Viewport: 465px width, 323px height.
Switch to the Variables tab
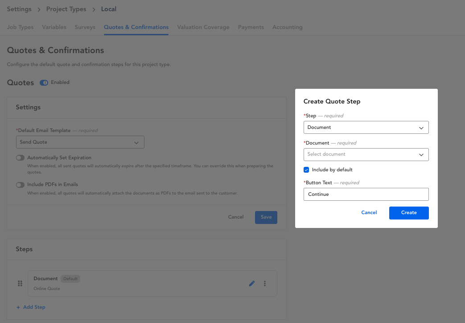[54, 27]
